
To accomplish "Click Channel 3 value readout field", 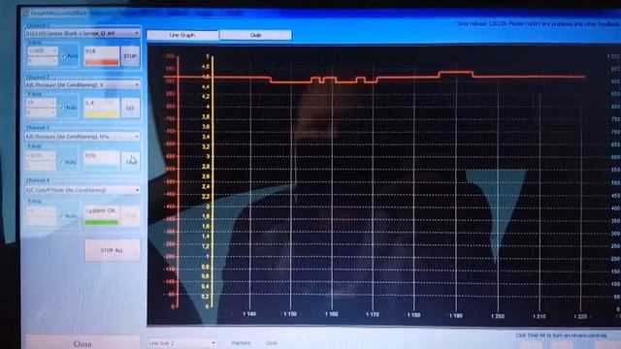I will tap(101, 160).
